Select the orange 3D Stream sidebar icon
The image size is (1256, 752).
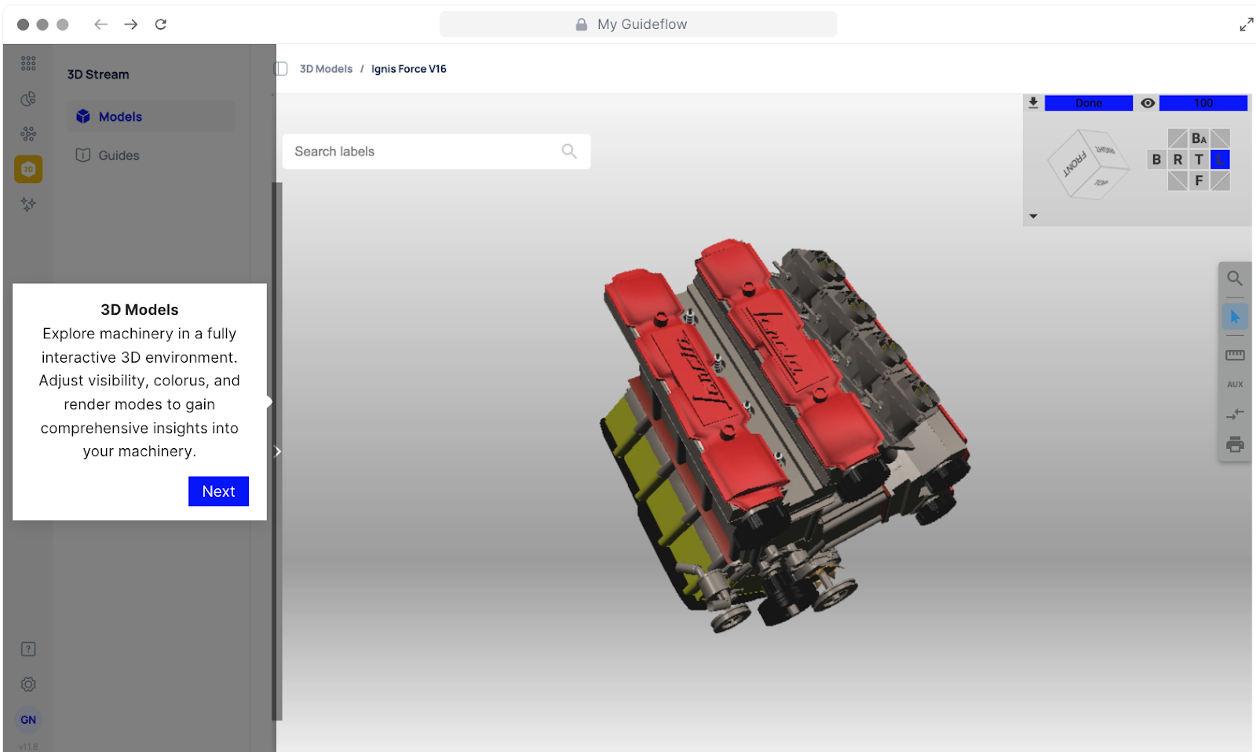pyautogui.click(x=28, y=169)
